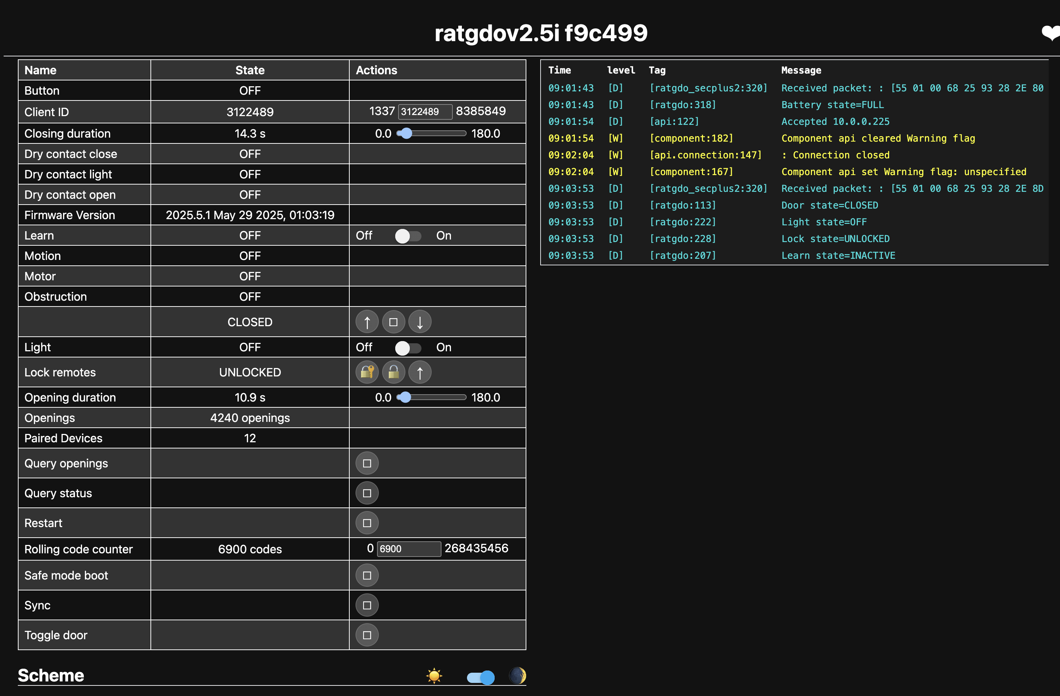Toggle the Learn switch
This screenshot has height=696, width=1060.
pyautogui.click(x=407, y=236)
